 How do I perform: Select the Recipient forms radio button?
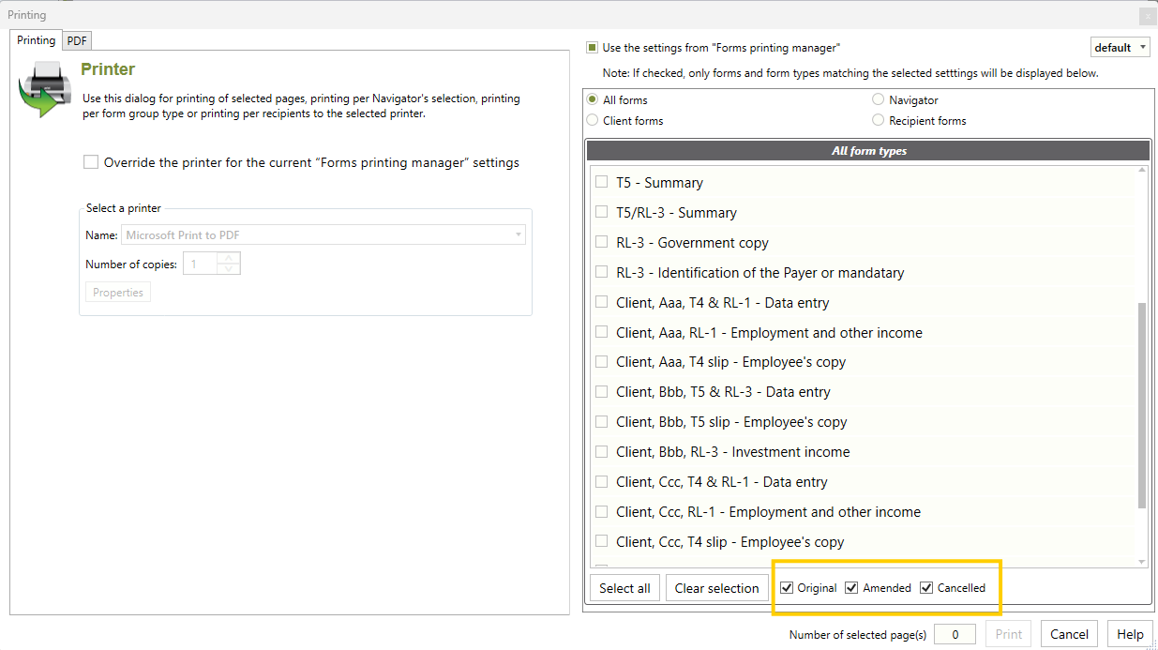pyautogui.click(x=878, y=120)
